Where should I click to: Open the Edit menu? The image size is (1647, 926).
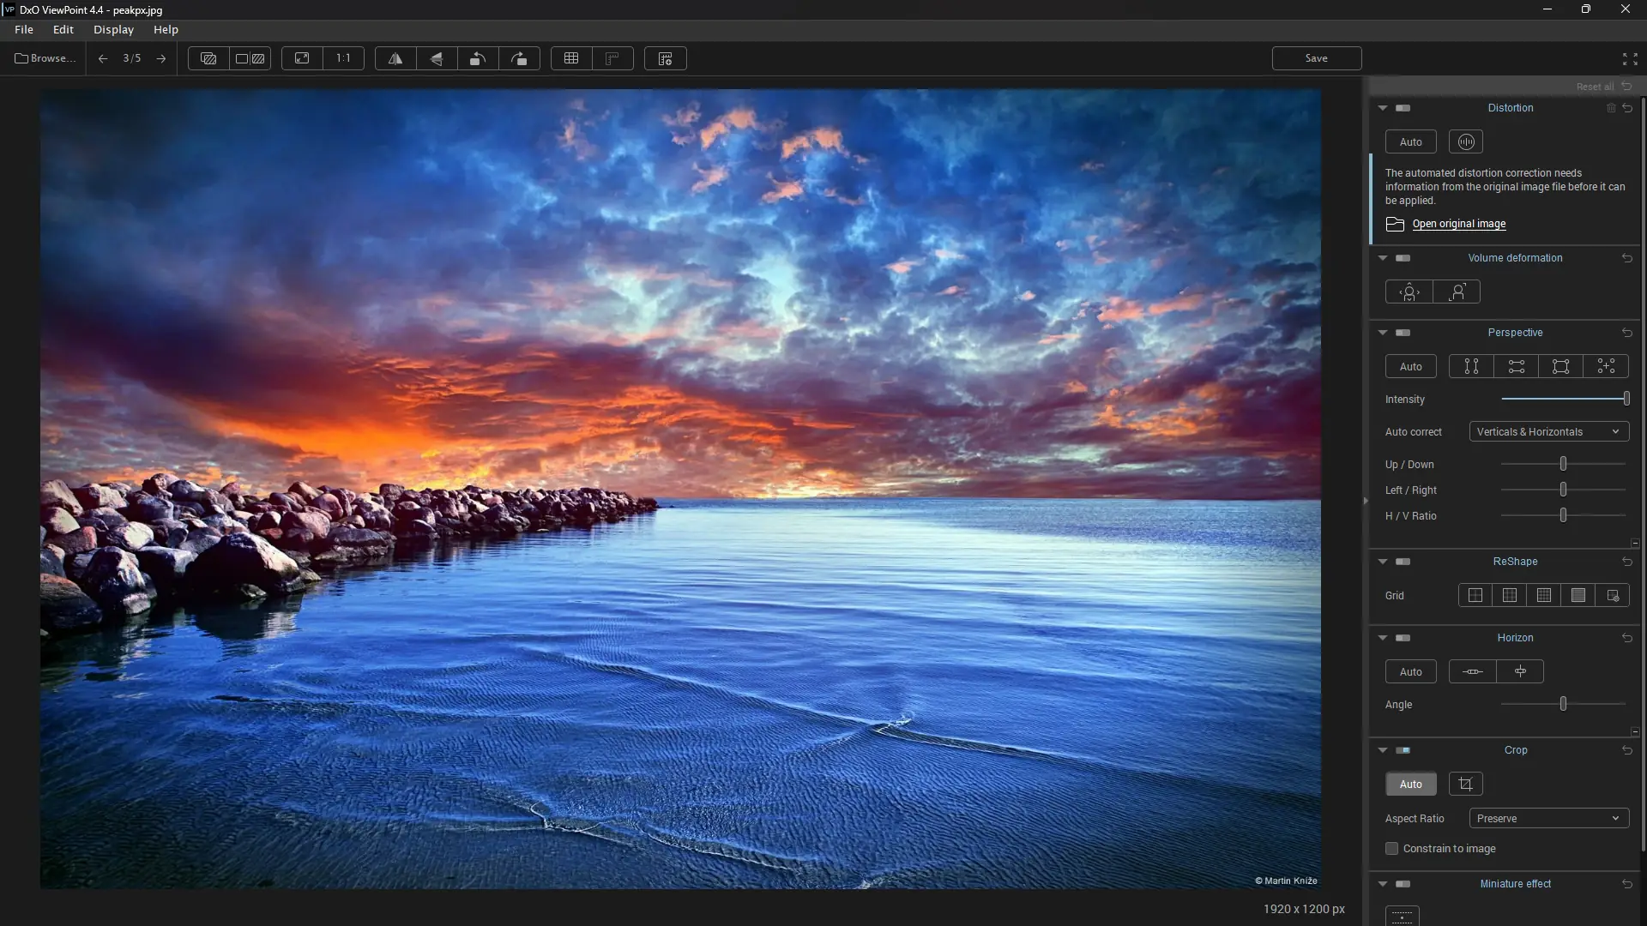pos(63,29)
